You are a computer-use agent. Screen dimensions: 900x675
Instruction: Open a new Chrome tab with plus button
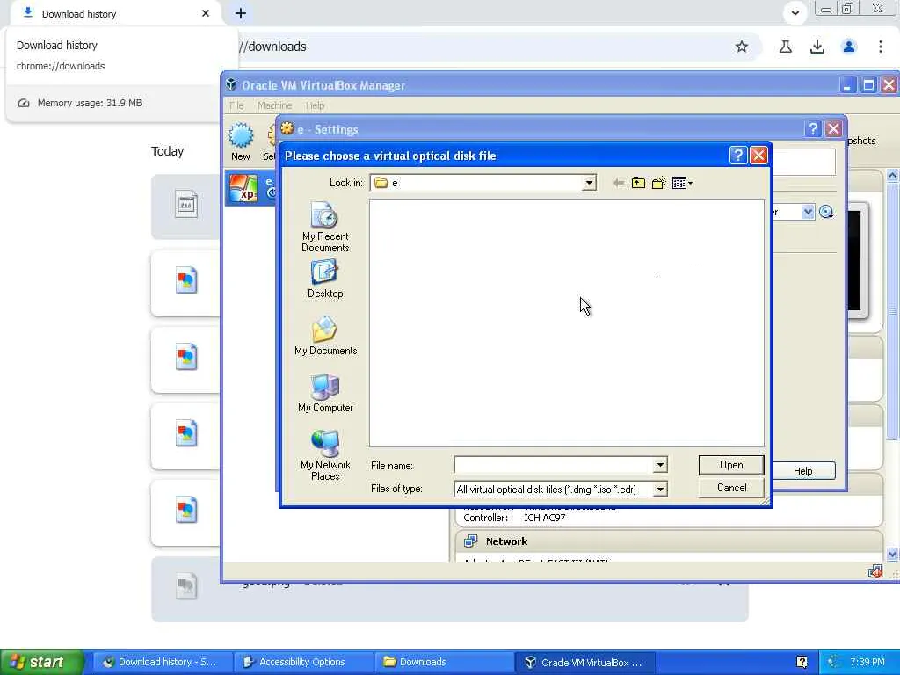click(x=241, y=13)
